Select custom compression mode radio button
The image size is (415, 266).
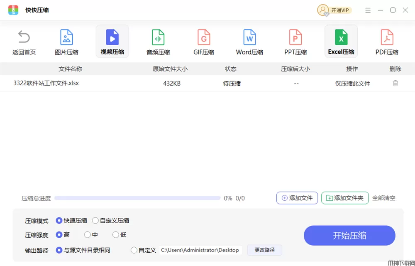[95, 221]
